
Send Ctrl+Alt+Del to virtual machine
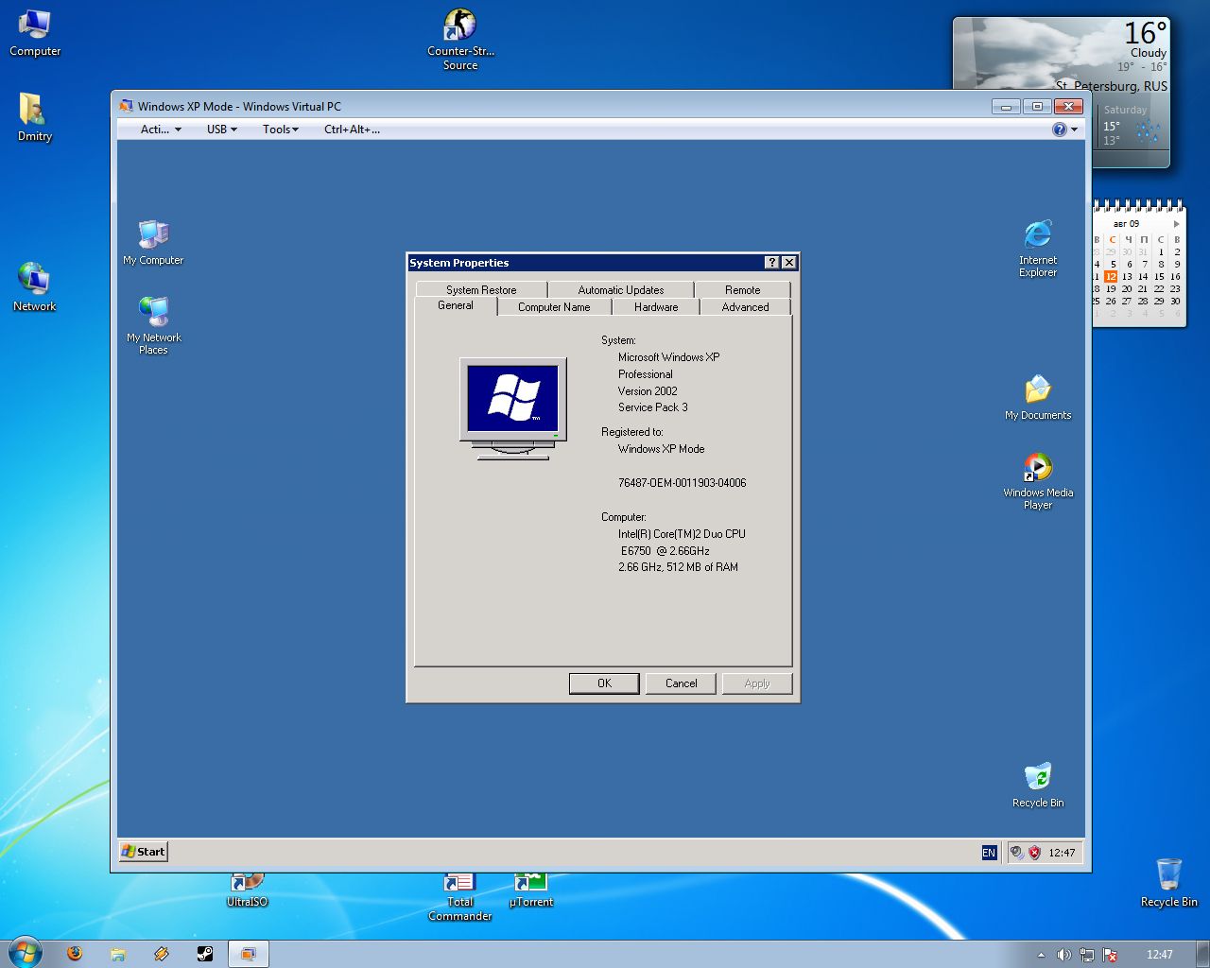(352, 130)
